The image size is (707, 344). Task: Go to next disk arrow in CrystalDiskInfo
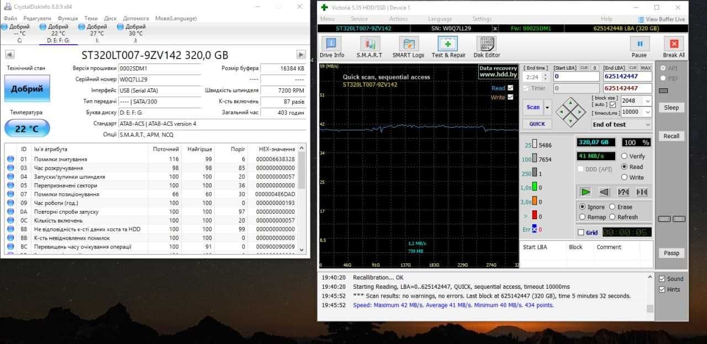[301, 55]
